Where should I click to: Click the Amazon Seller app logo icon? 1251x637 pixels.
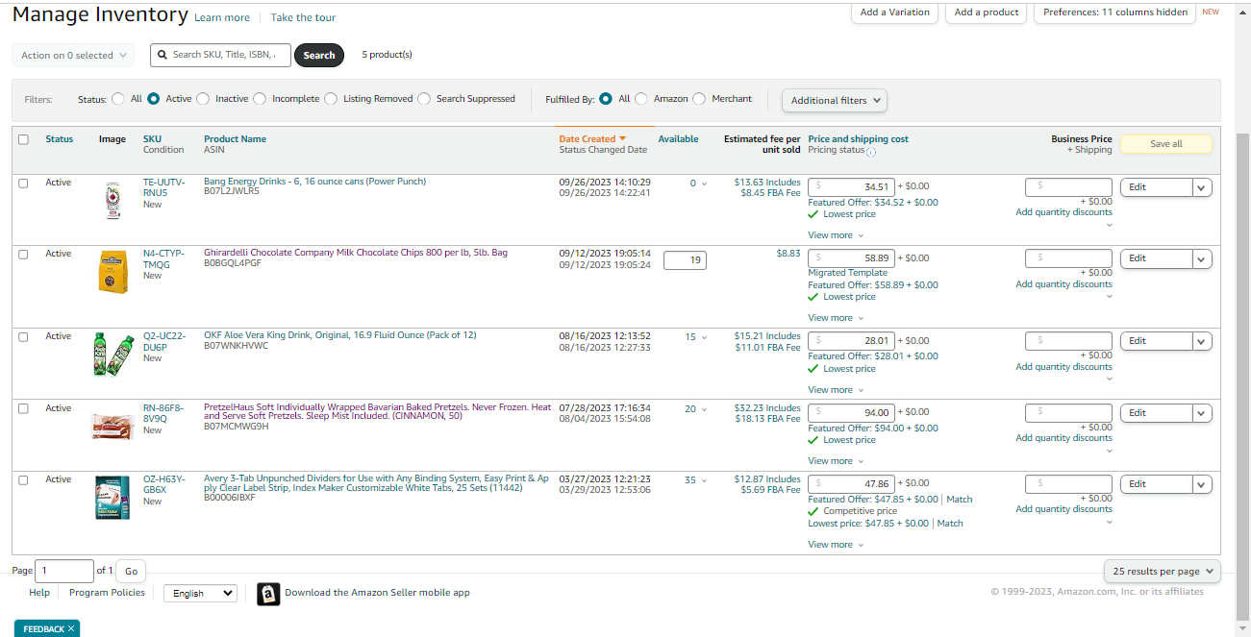pyautogui.click(x=268, y=594)
